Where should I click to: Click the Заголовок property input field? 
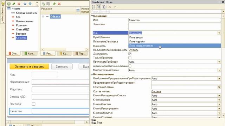(x=174, y=26)
